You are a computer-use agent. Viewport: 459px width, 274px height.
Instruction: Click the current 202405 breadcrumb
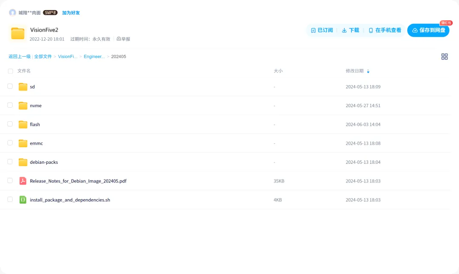[x=119, y=57]
